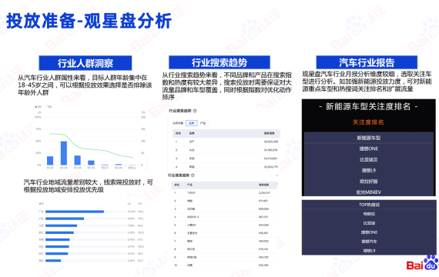Viewport: 439px width, 277px height.
Task: Select the 产品 analysis object toggle
Action: [203, 123]
